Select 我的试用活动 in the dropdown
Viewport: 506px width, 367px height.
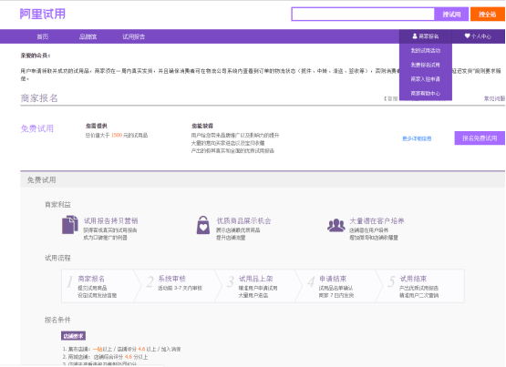(426, 51)
